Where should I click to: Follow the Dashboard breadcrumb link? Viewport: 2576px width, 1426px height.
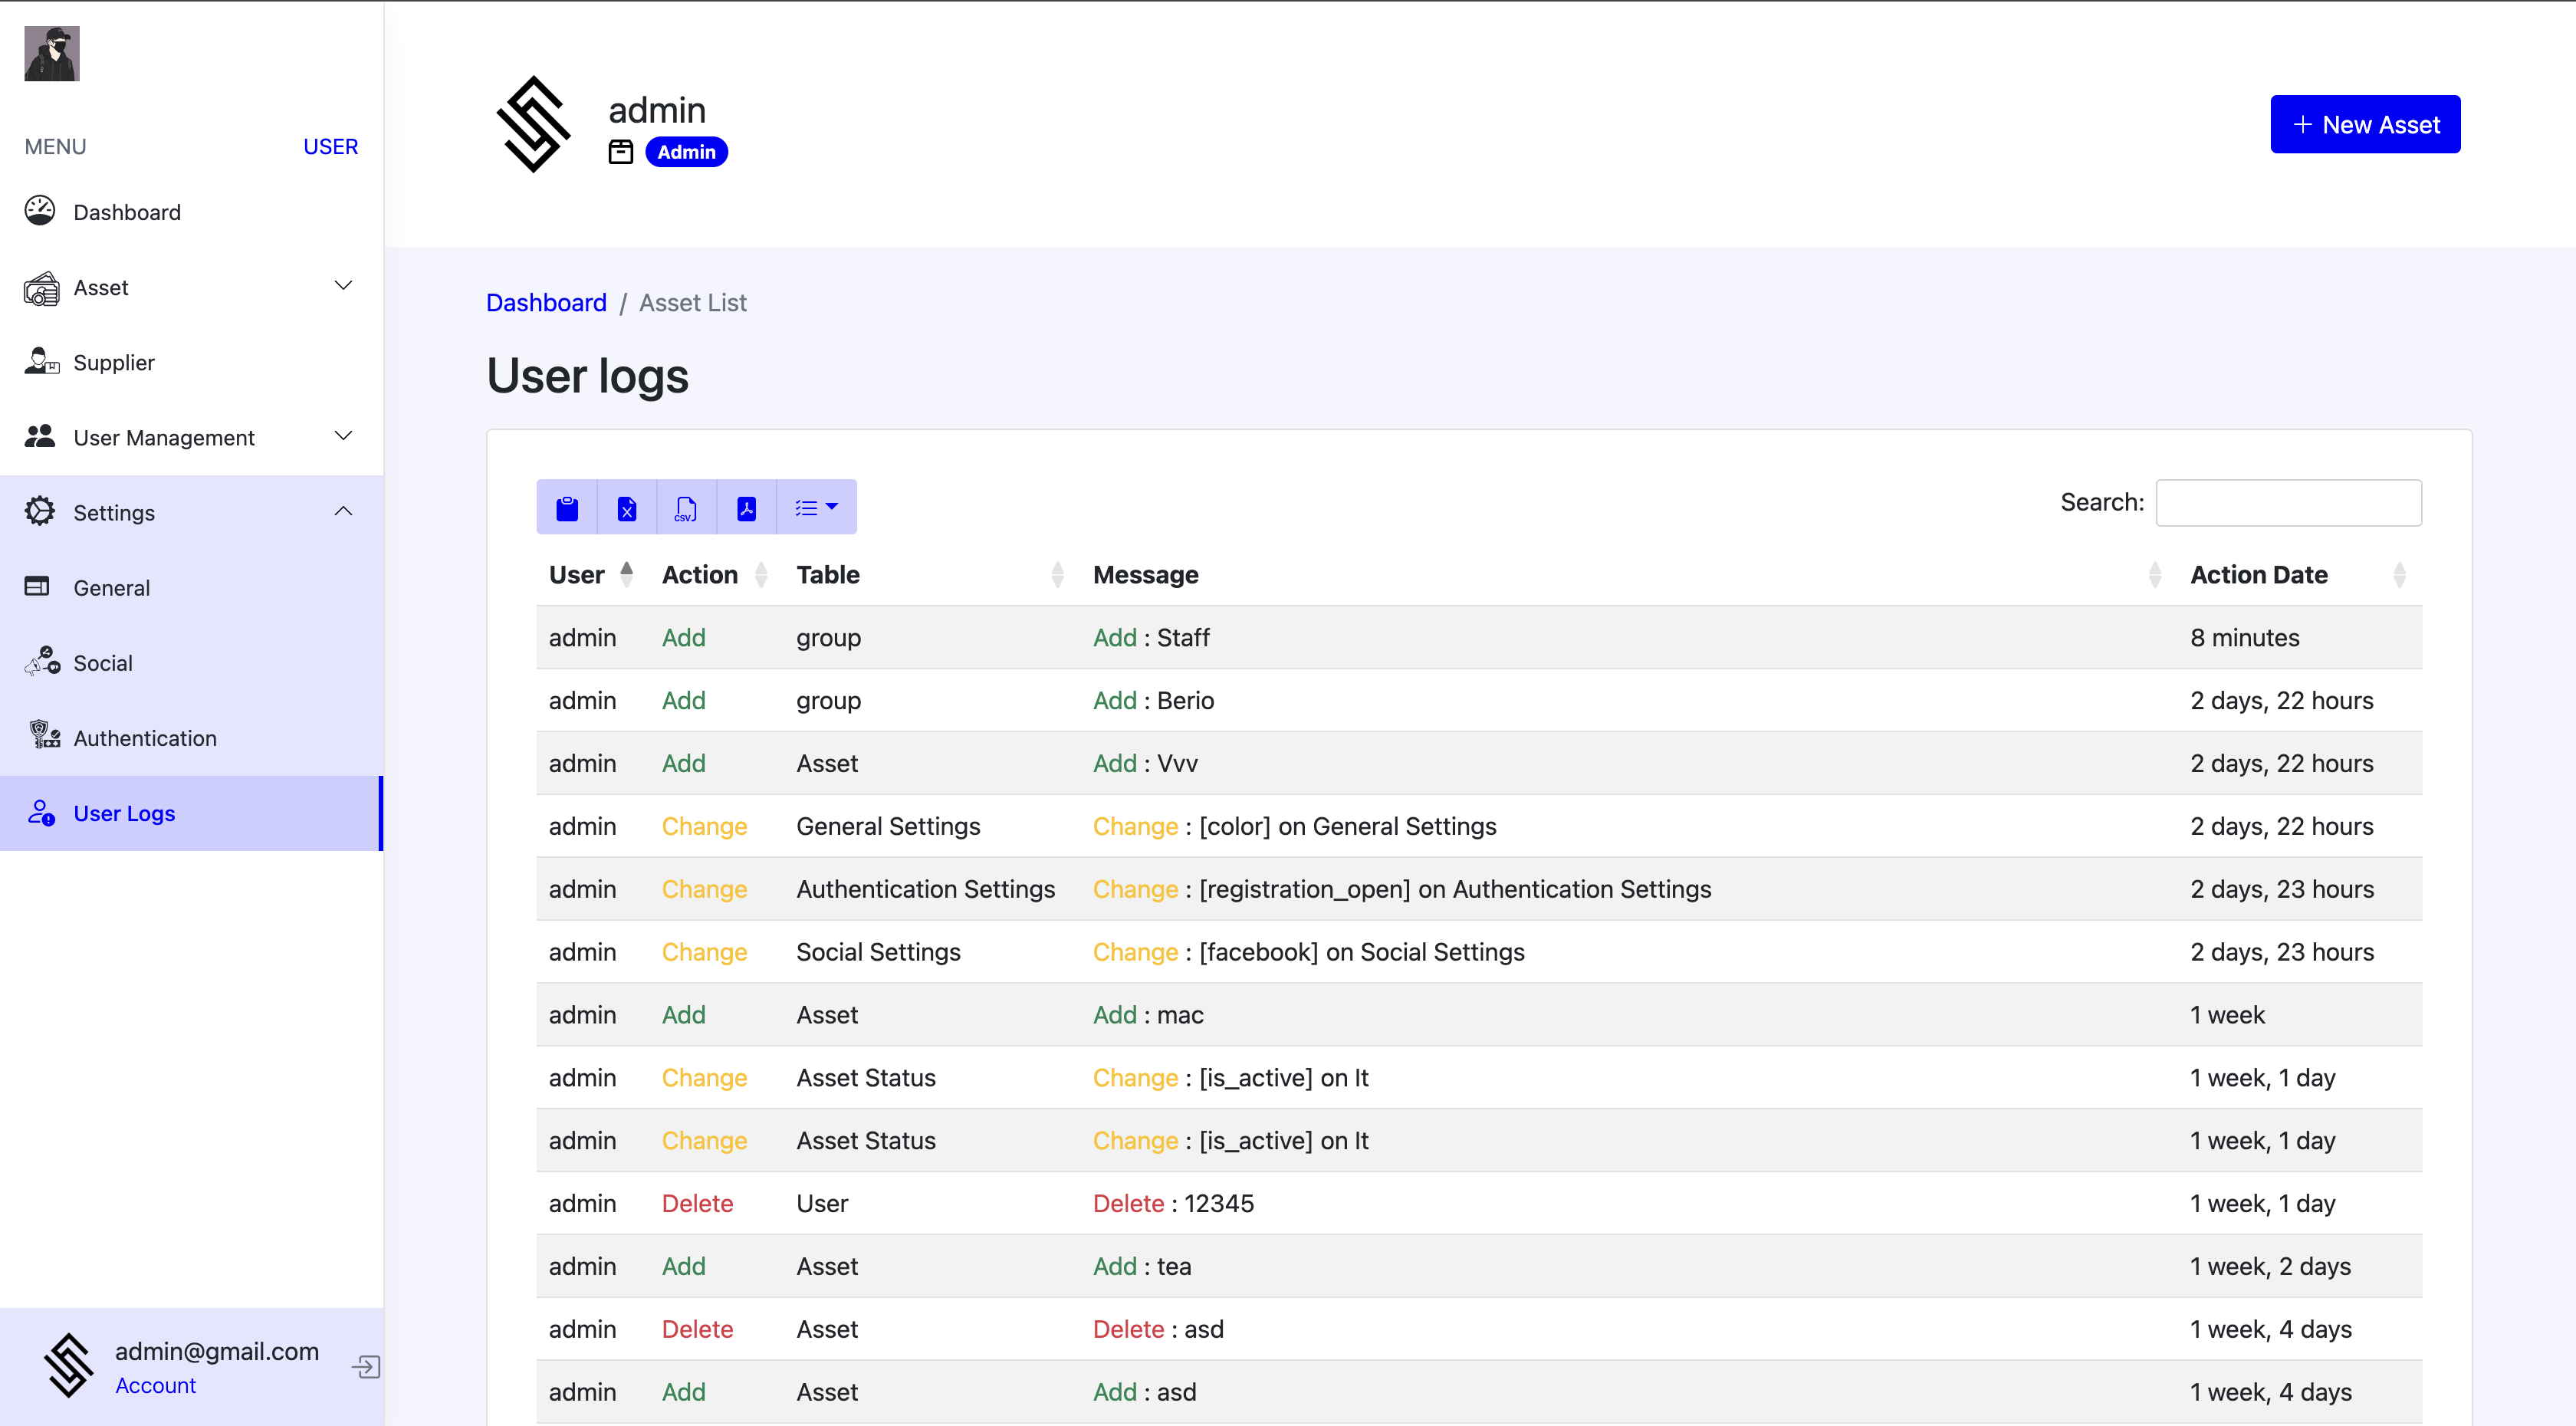point(546,303)
